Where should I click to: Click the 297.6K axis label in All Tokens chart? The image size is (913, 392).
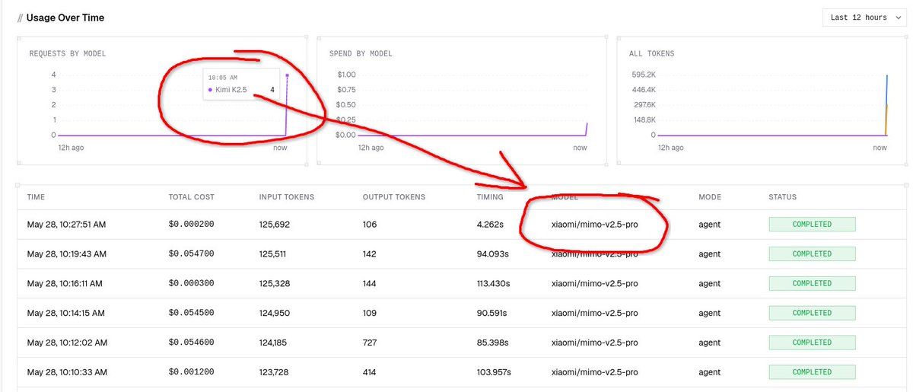pyautogui.click(x=643, y=105)
